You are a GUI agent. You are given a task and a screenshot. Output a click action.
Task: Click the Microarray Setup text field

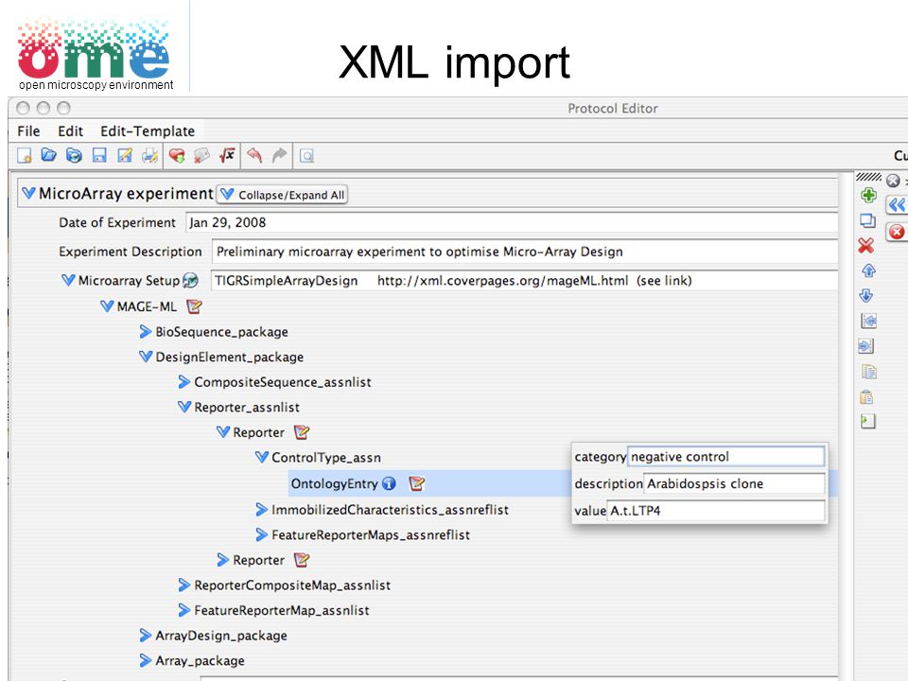[x=524, y=281]
